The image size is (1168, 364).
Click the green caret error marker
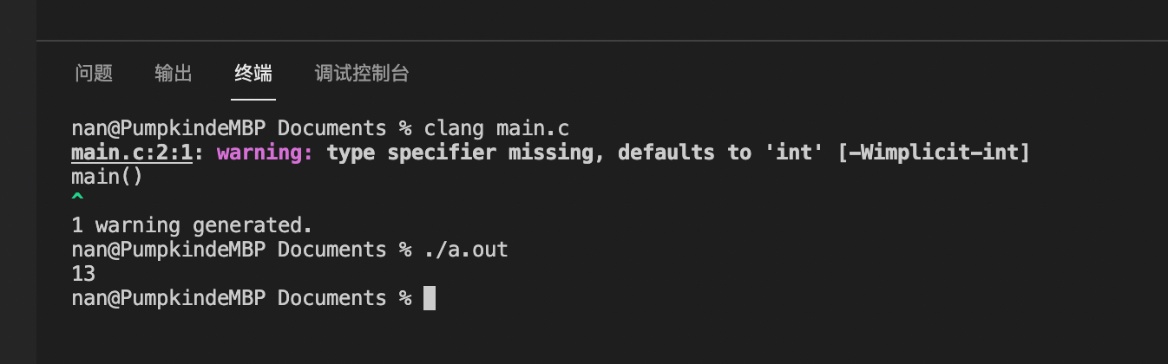click(x=77, y=199)
